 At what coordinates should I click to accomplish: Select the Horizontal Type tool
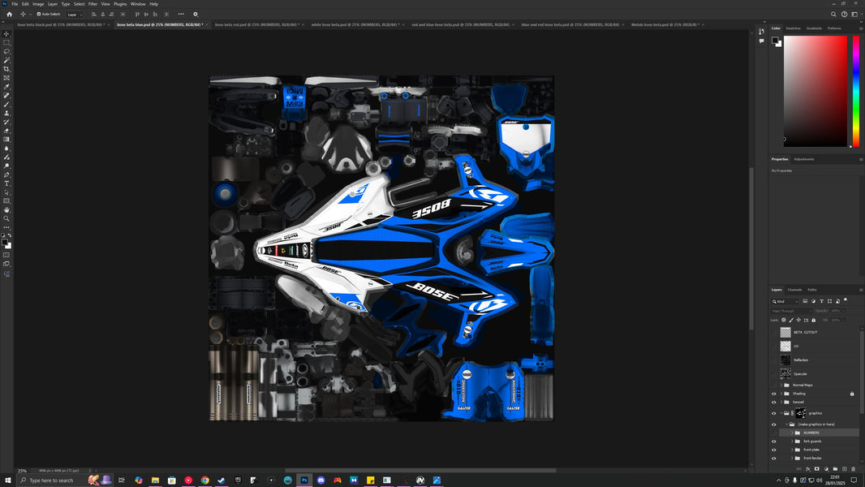(x=6, y=183)
